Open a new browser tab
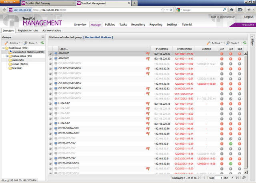256x183 pixels. pyautogui.click(x=134, y=3)
